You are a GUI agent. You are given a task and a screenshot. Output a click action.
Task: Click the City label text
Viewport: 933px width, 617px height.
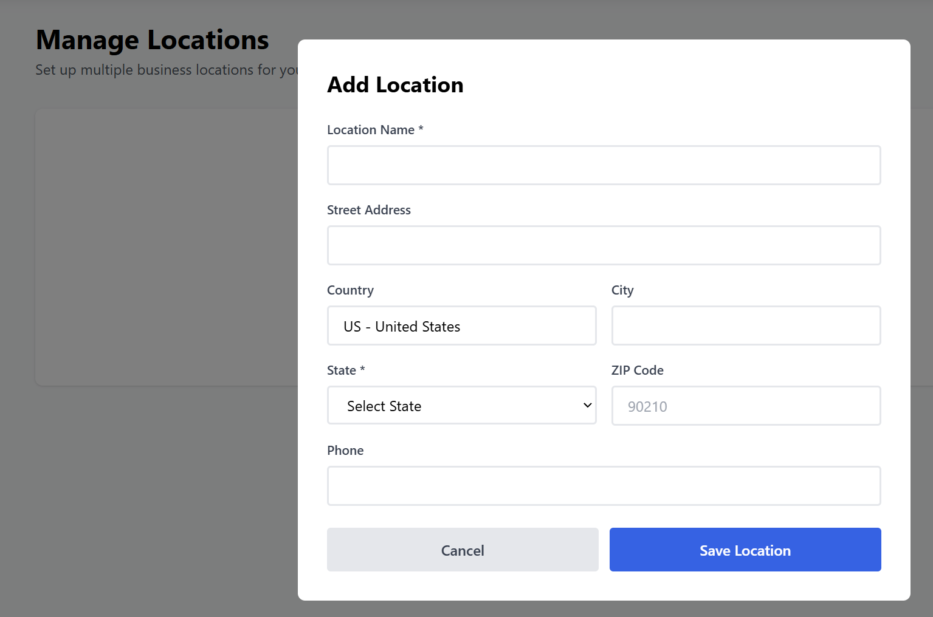[622, 290]
